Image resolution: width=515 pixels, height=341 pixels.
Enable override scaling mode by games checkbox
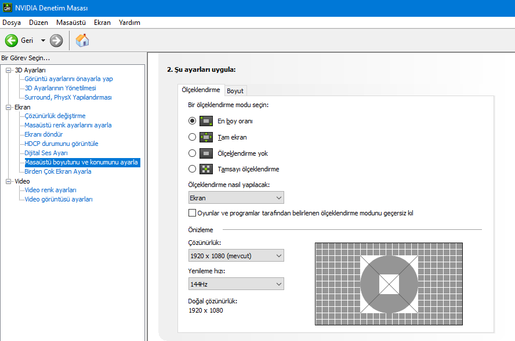[x=192, y=213]
